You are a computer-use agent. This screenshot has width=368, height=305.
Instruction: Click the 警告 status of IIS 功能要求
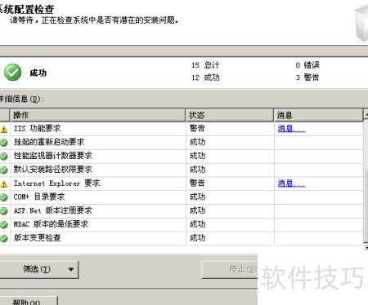(x=197, y=129)
